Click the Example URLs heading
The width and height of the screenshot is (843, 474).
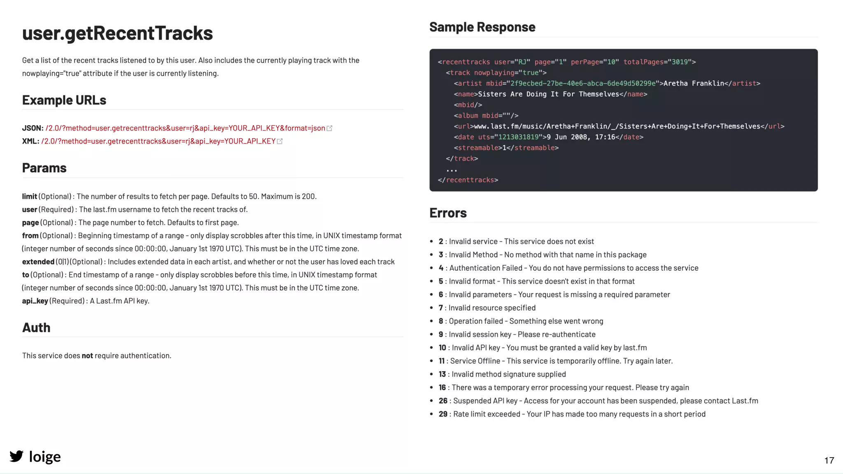(x=64, y=100)
